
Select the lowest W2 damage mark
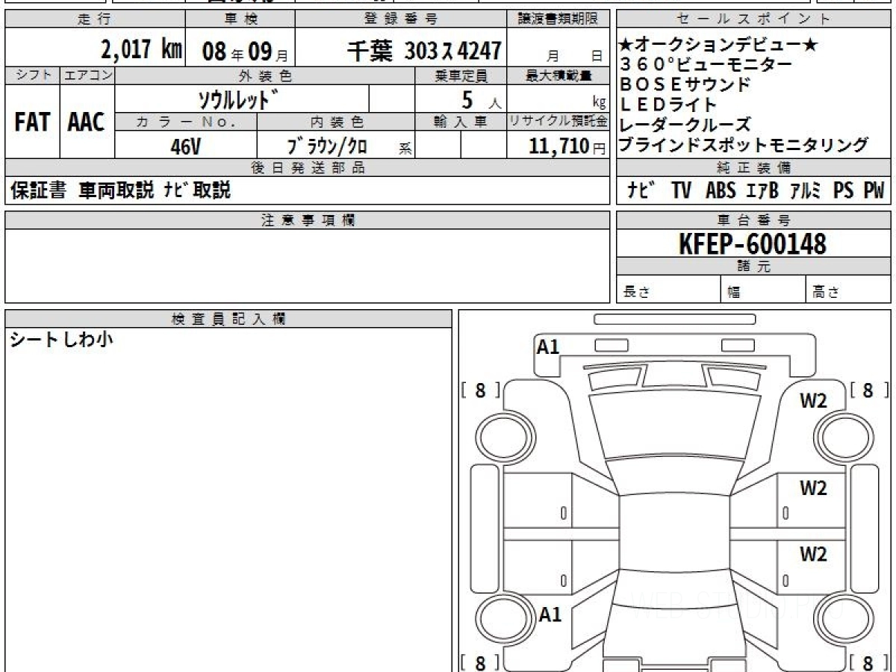[814, 554]
